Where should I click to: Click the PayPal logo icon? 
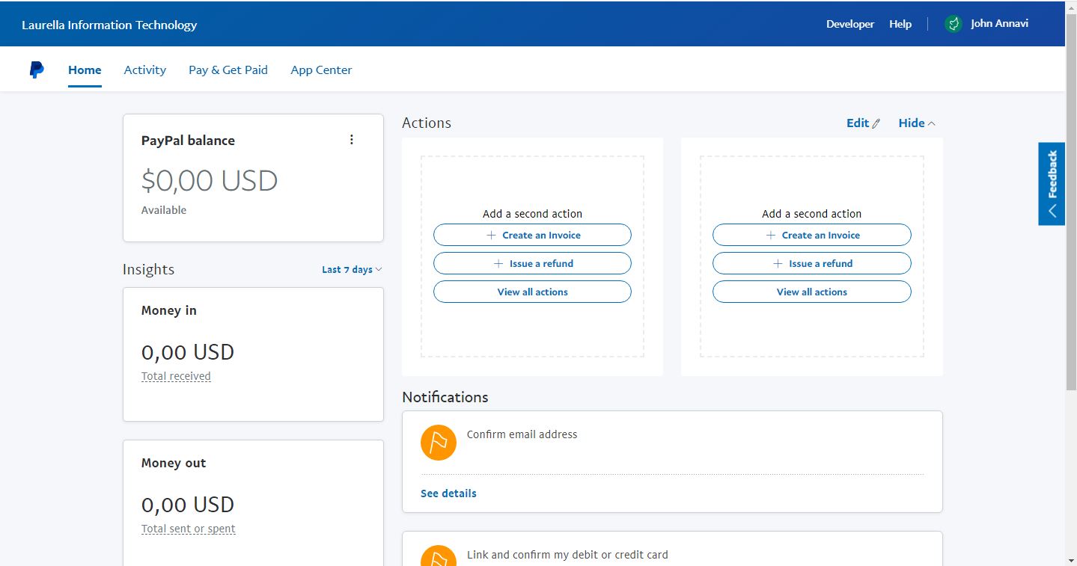(37, 70)
